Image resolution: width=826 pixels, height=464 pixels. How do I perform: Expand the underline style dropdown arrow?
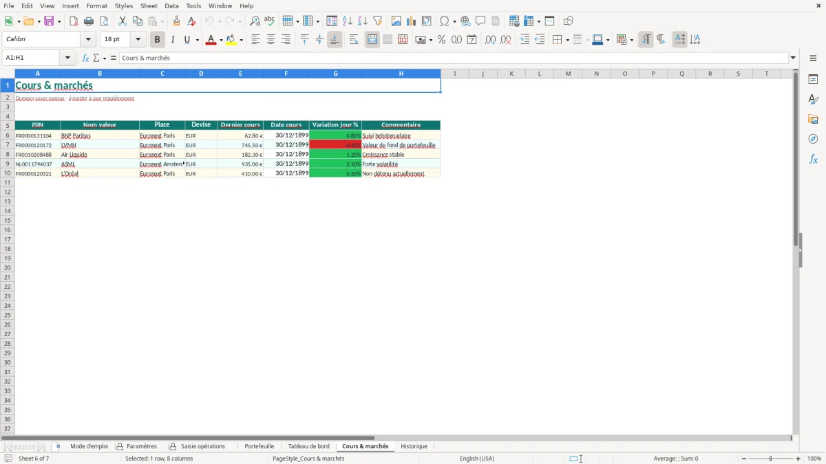pos(197,41)
